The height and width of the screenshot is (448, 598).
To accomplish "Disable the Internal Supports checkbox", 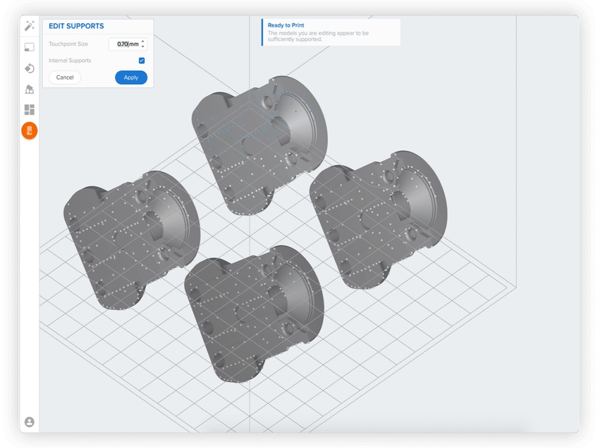I will [142, 60].
